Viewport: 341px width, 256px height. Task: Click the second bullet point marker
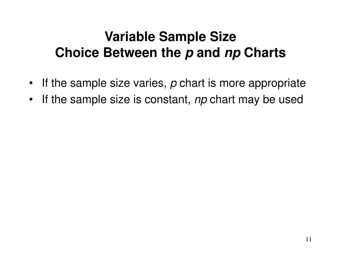click(x=31, y=100)
